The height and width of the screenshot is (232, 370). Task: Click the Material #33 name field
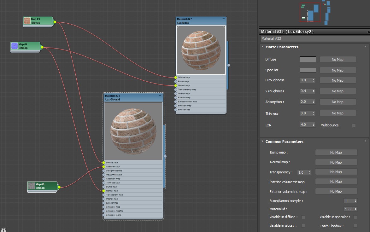pos(314,38)
